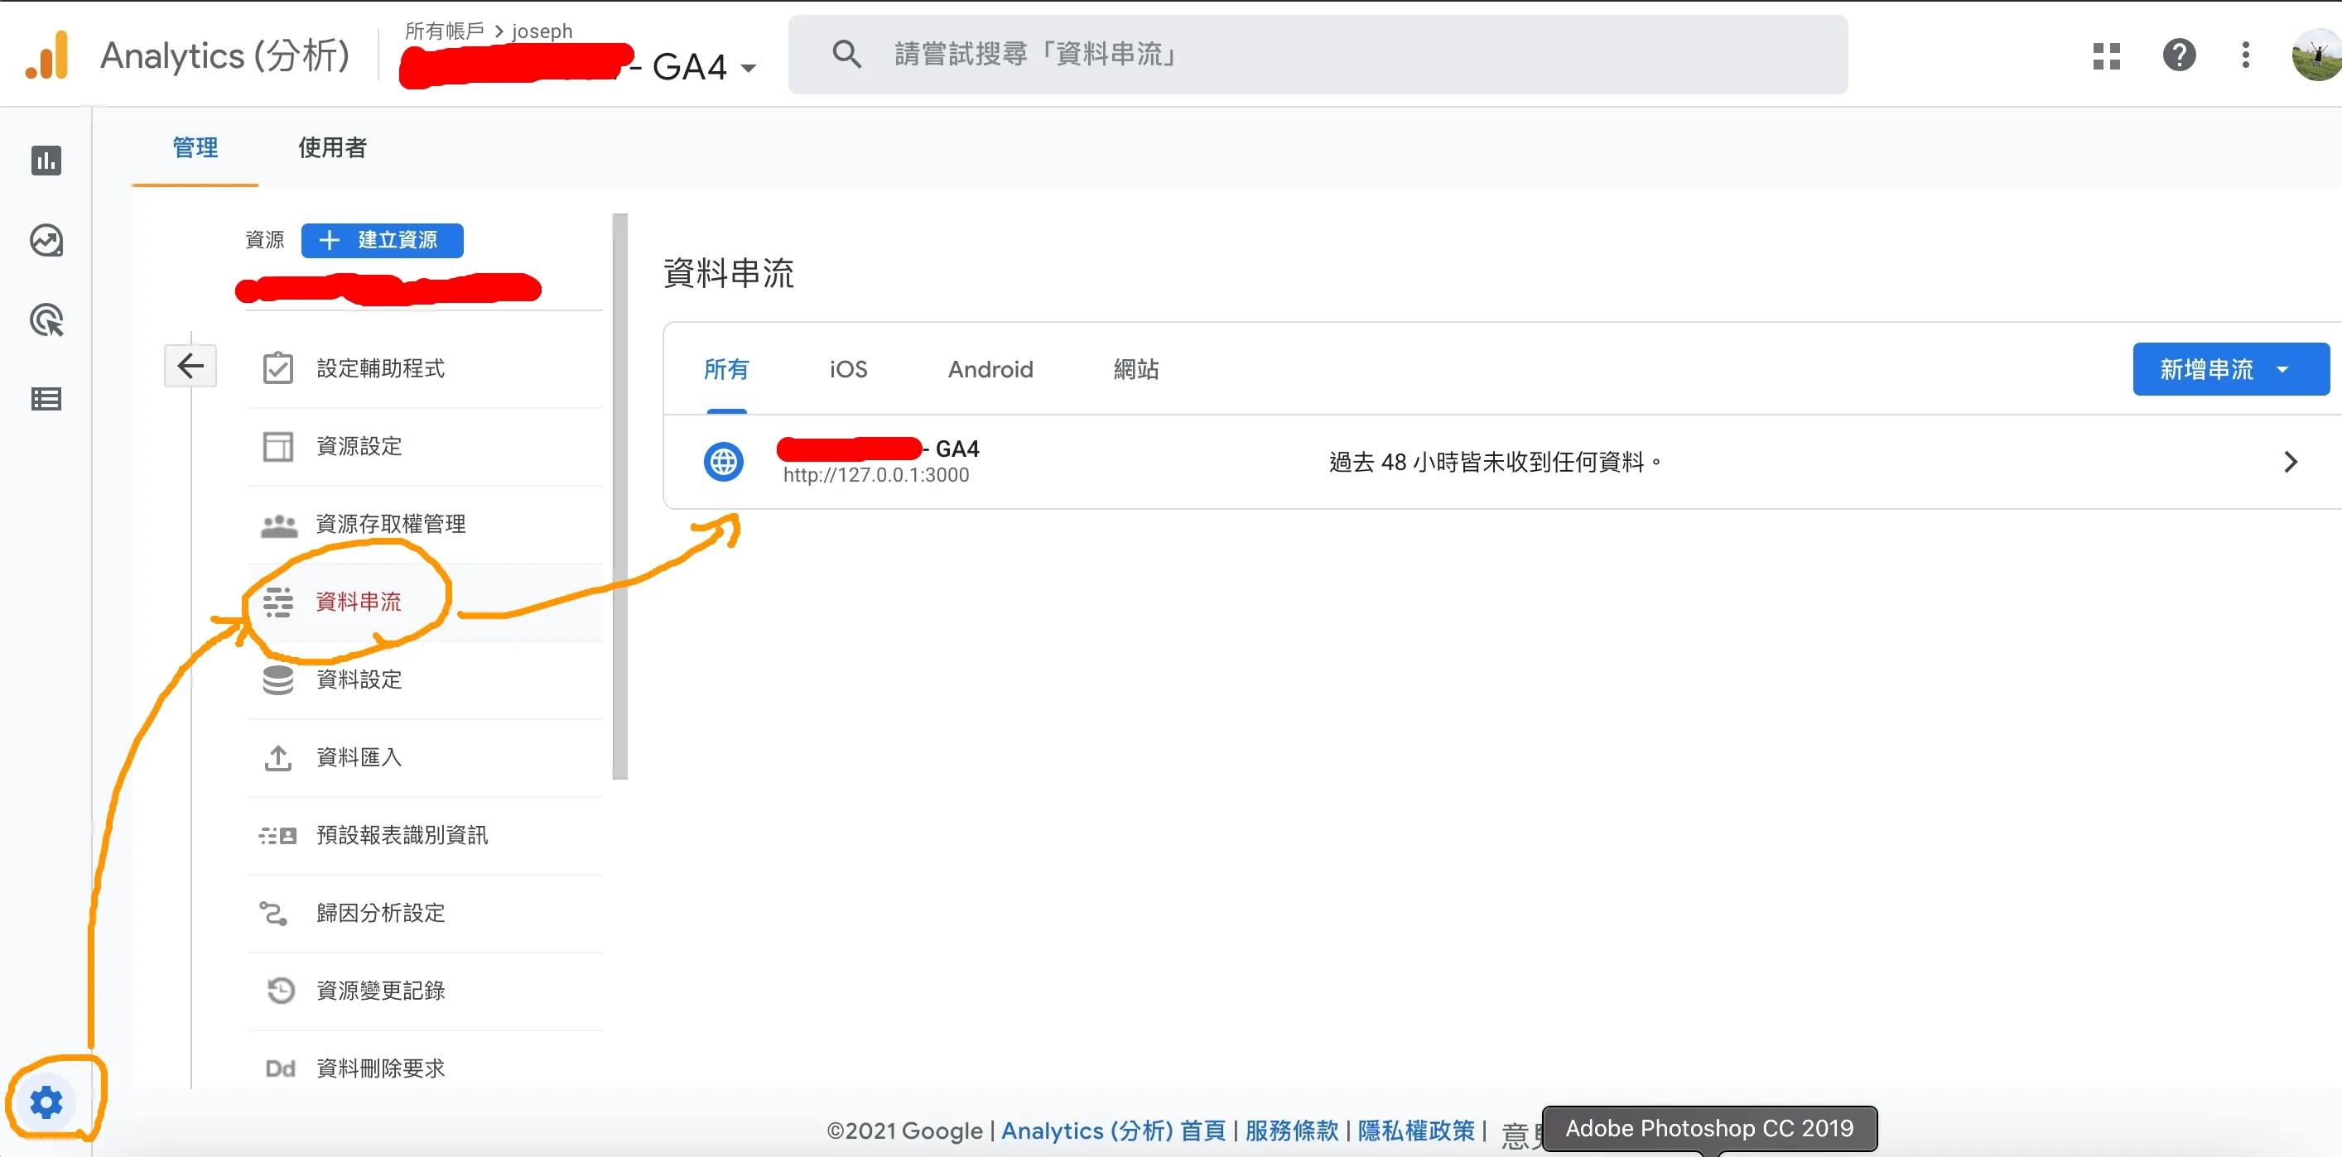The image size is (2342, 1157).
Task: Click the 資料串流 streams icon
Action: [277, 602]
